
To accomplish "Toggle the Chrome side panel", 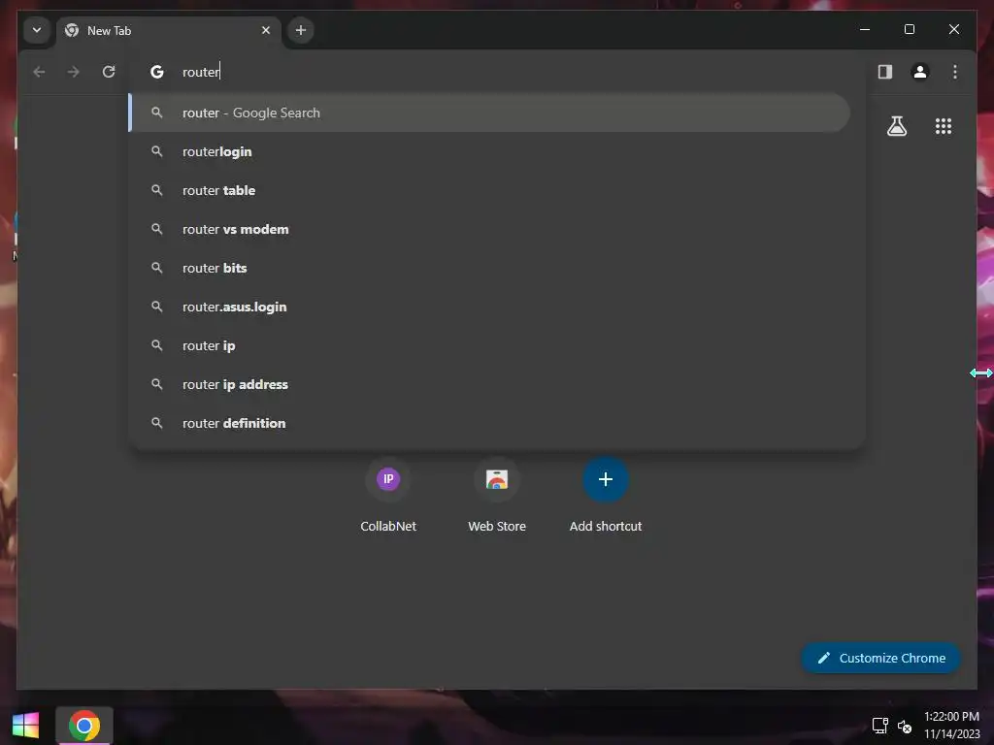I will click(885, 72).
